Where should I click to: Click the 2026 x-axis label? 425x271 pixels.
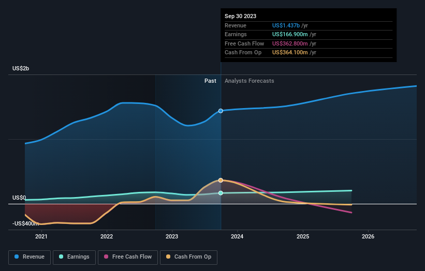pyautogui.click(x=368, y=237)
